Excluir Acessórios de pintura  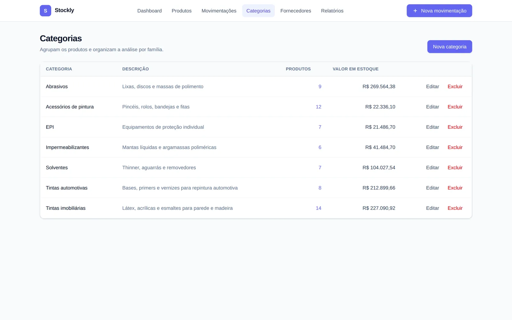point(455,107)
